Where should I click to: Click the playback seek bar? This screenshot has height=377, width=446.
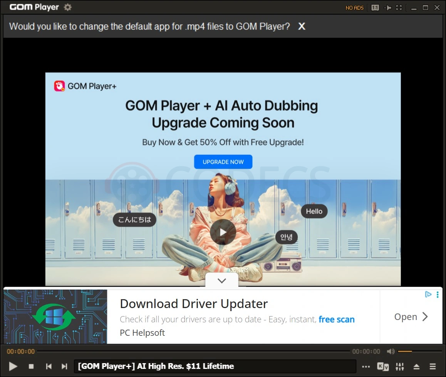tap(193, 352)
